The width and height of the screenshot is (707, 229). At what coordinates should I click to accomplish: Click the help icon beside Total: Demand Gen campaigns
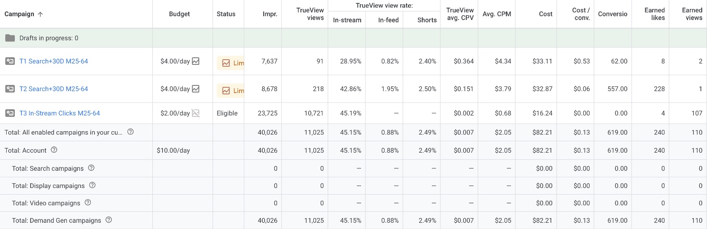pos(108,220)
